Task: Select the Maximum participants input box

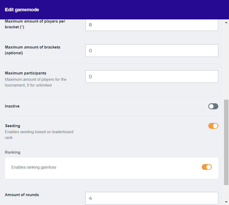Action: (151, 77)
